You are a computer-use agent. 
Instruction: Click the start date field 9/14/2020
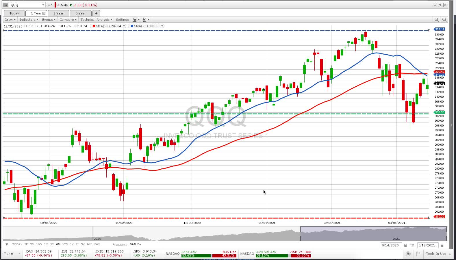(x=391, y=245)
